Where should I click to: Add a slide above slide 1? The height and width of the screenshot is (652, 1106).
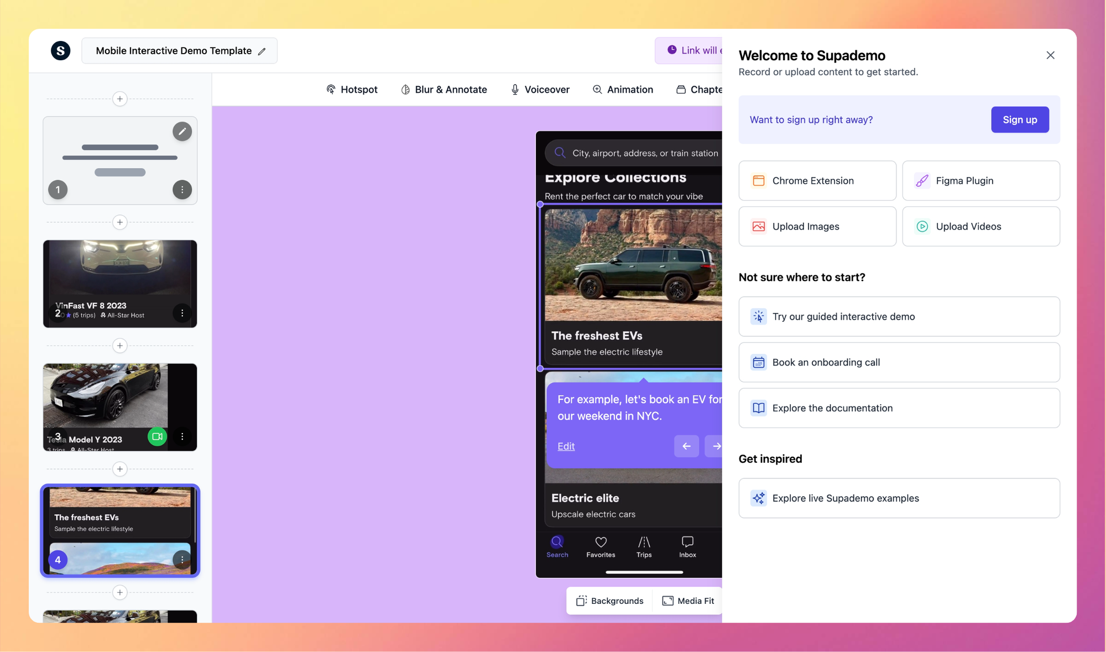(x=120, y=99)
